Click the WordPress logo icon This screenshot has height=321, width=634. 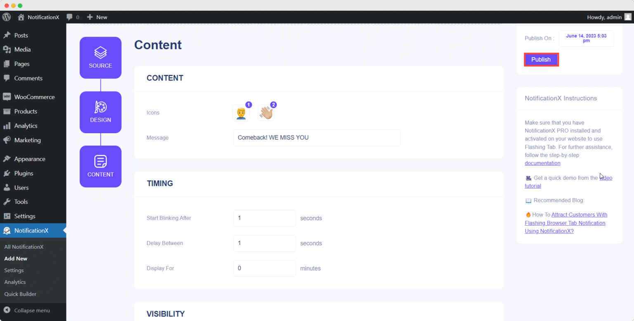[x=7, y=17]
